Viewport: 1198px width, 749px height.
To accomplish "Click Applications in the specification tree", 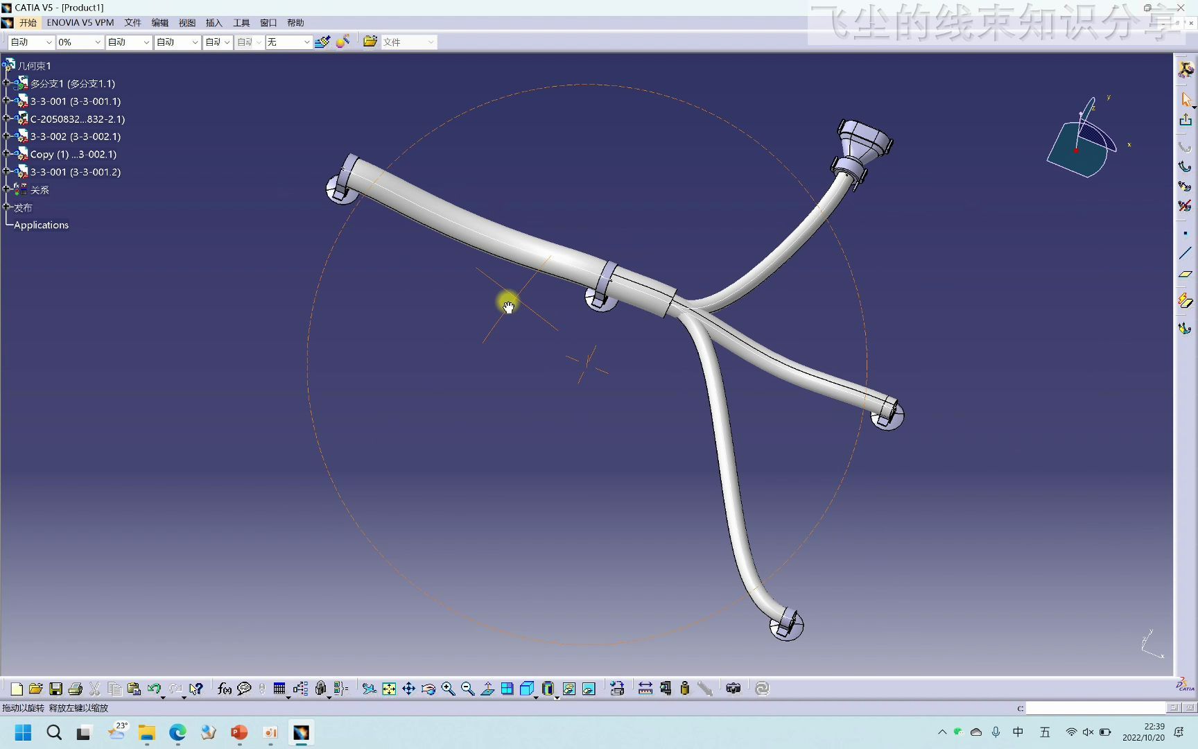I will 41,225.
